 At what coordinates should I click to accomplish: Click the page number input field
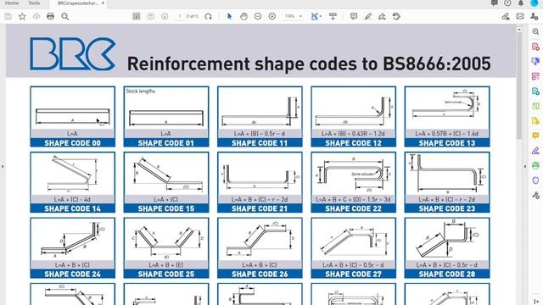[180, 16]
